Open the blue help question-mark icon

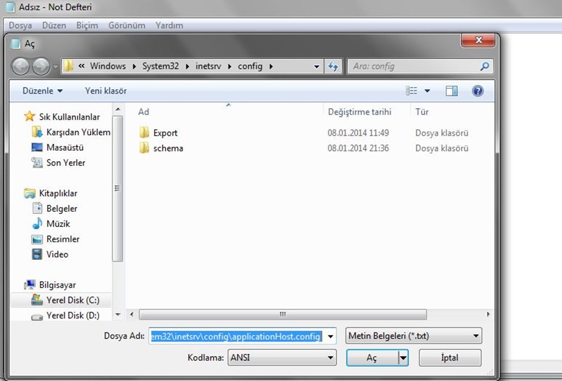coord(478,91)
